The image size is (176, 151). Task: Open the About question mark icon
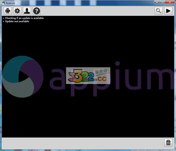click(x=37, y=11)
